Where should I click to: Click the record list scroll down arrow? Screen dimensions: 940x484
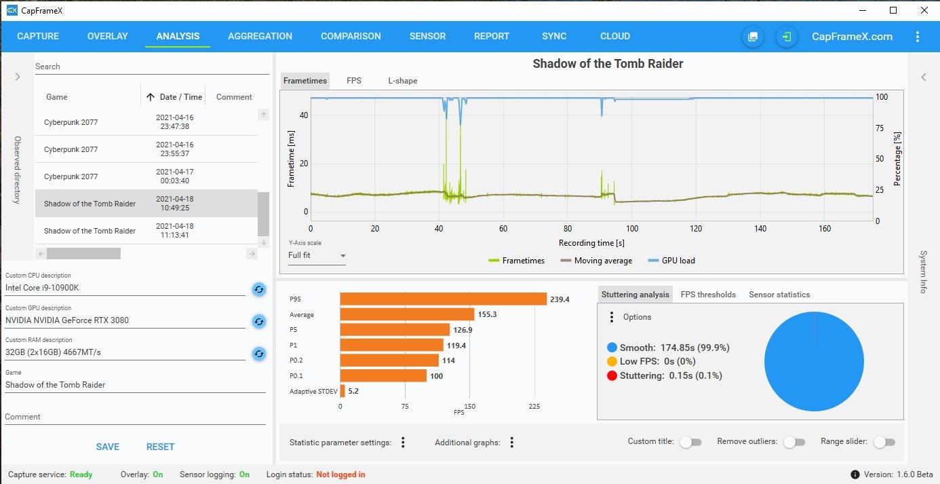pyautogui.click(x=263, y=242)
